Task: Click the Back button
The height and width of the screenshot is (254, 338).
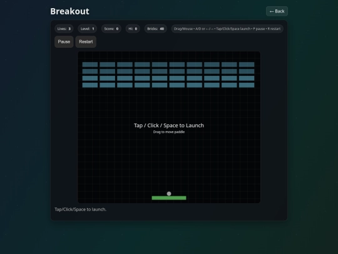Action: [277, 11]
